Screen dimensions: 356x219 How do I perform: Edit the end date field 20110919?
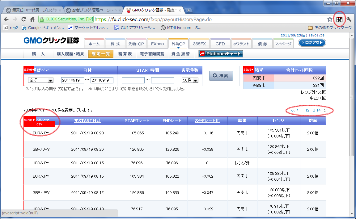102,80
